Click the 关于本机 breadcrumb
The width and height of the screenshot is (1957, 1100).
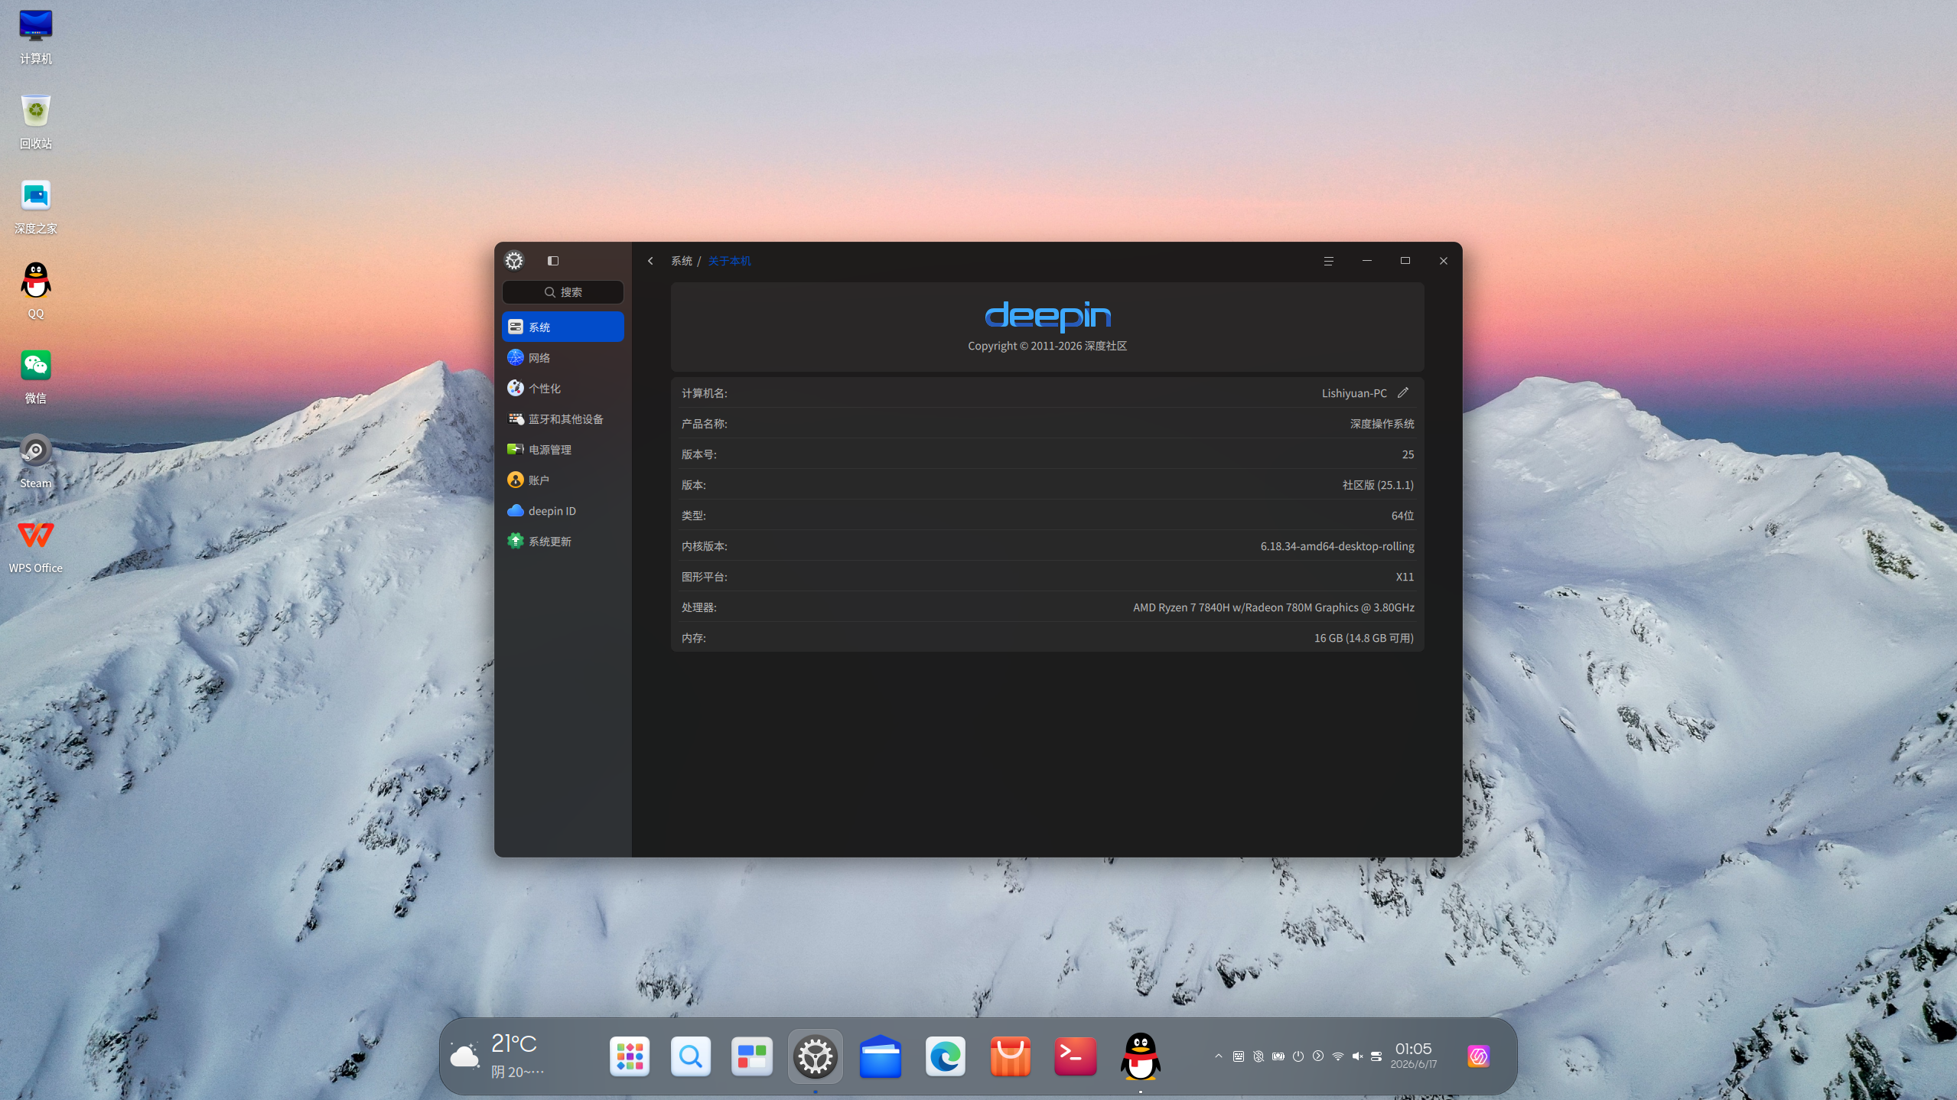[x=729, y=261]
